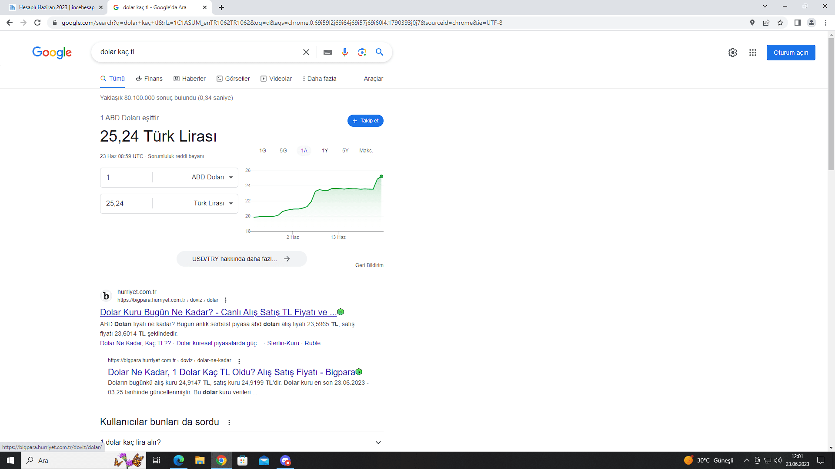Open the on-screen keyboard input tool
The width and height of the screenshot is (835, 469).
327,52
